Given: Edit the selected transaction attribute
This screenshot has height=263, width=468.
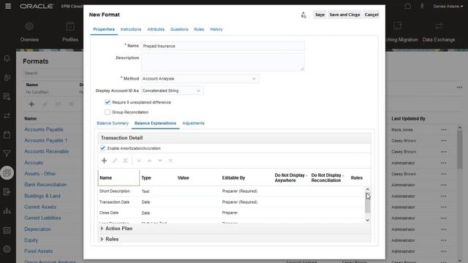Looking at the screenshot, I should 115,161.
